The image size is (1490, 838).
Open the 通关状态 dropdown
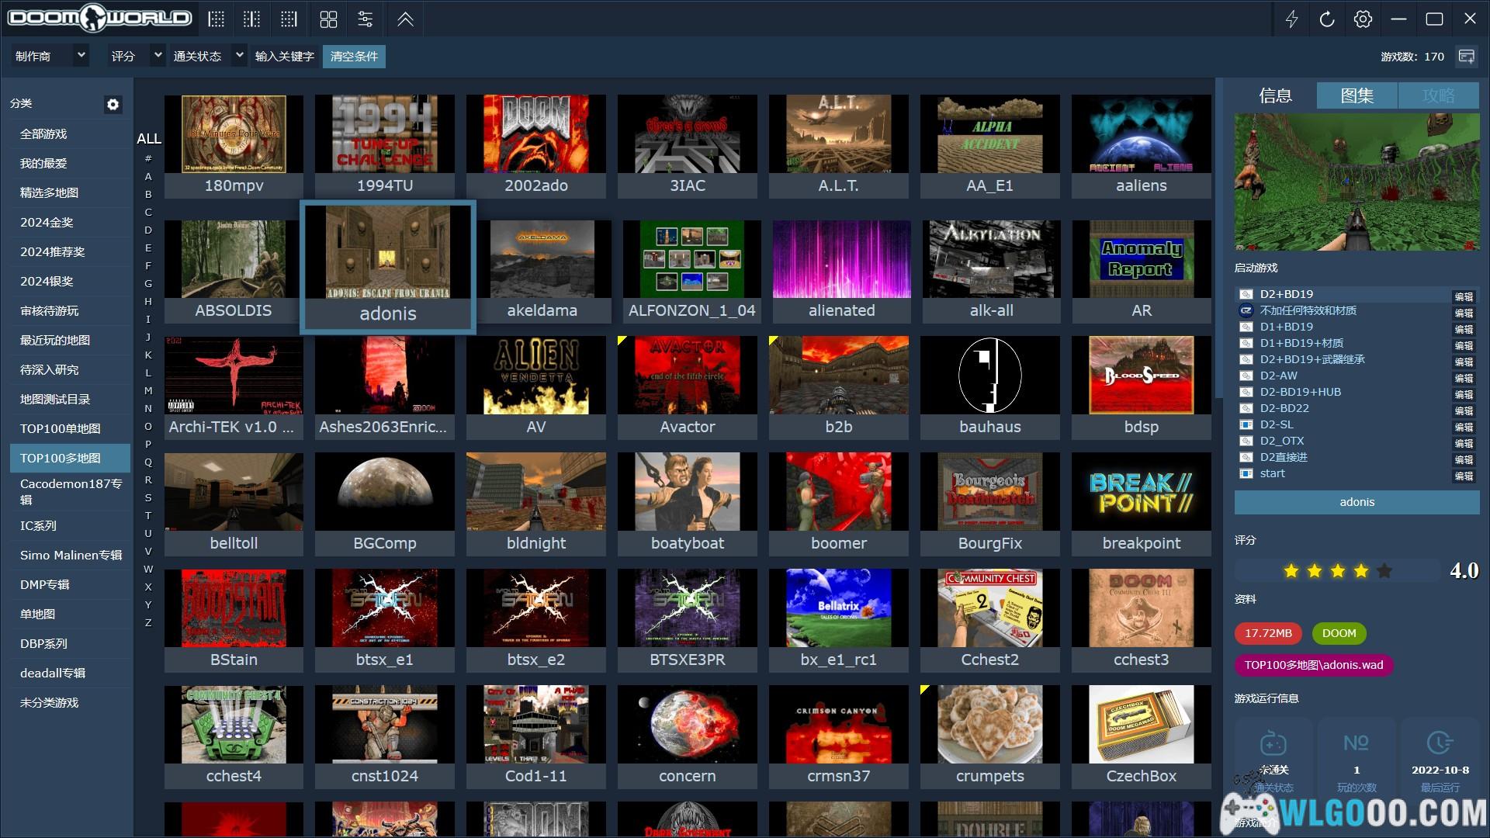[239, 56]
